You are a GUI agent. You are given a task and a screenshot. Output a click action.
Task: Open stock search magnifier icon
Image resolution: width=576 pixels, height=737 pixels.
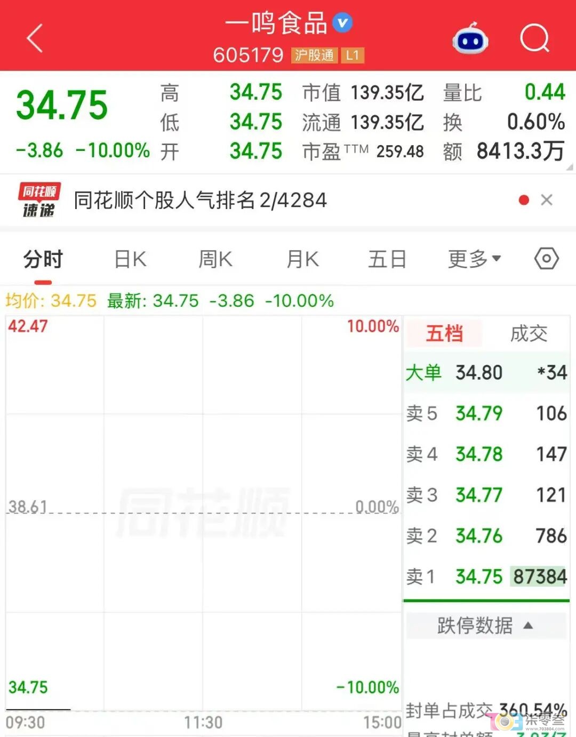[x=534, y=38]
